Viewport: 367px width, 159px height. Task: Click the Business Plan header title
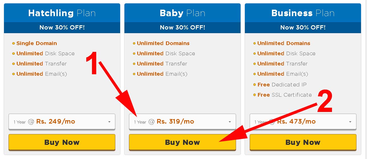(303, 13)
